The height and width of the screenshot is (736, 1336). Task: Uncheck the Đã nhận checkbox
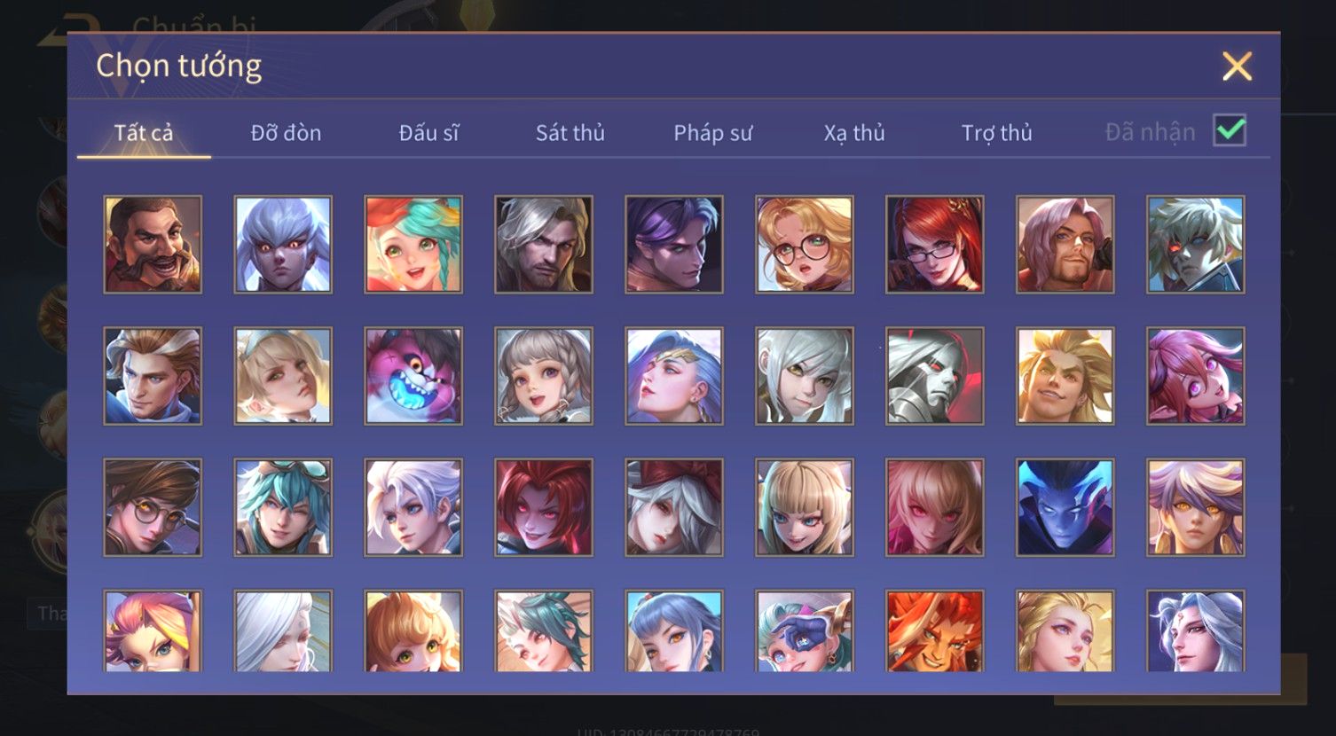tap(1230, 131)
